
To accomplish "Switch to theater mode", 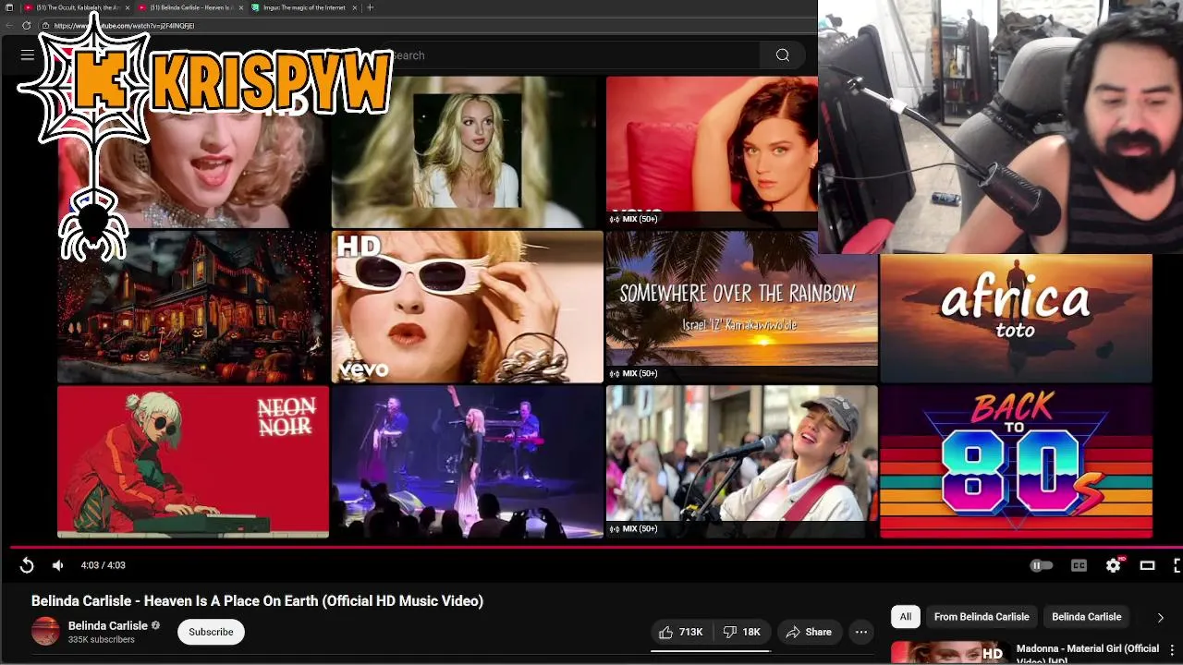I will (1147, 565).
